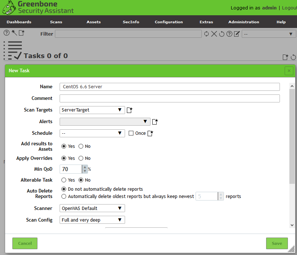
Task: Click the Name field with CentOS 6.6 Server
Action: tap(169, 87)
